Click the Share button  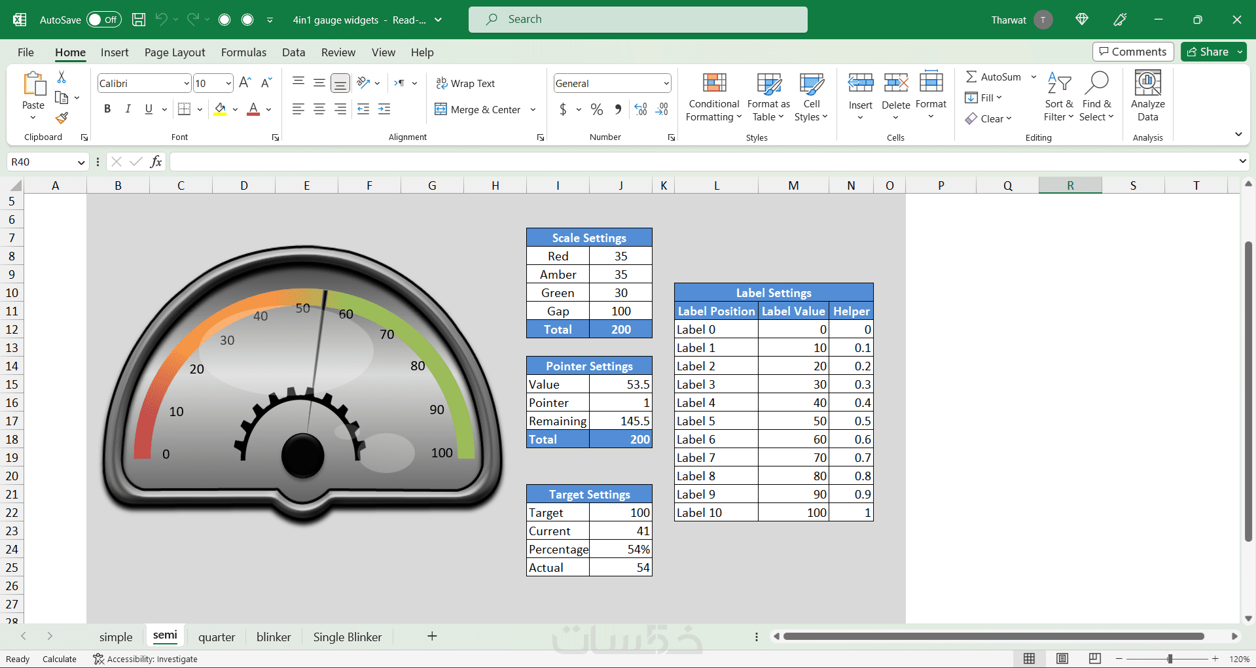point(1208,52)
